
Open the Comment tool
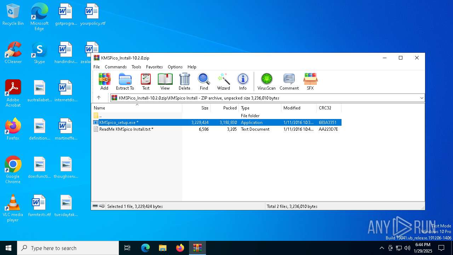[289, 82]
